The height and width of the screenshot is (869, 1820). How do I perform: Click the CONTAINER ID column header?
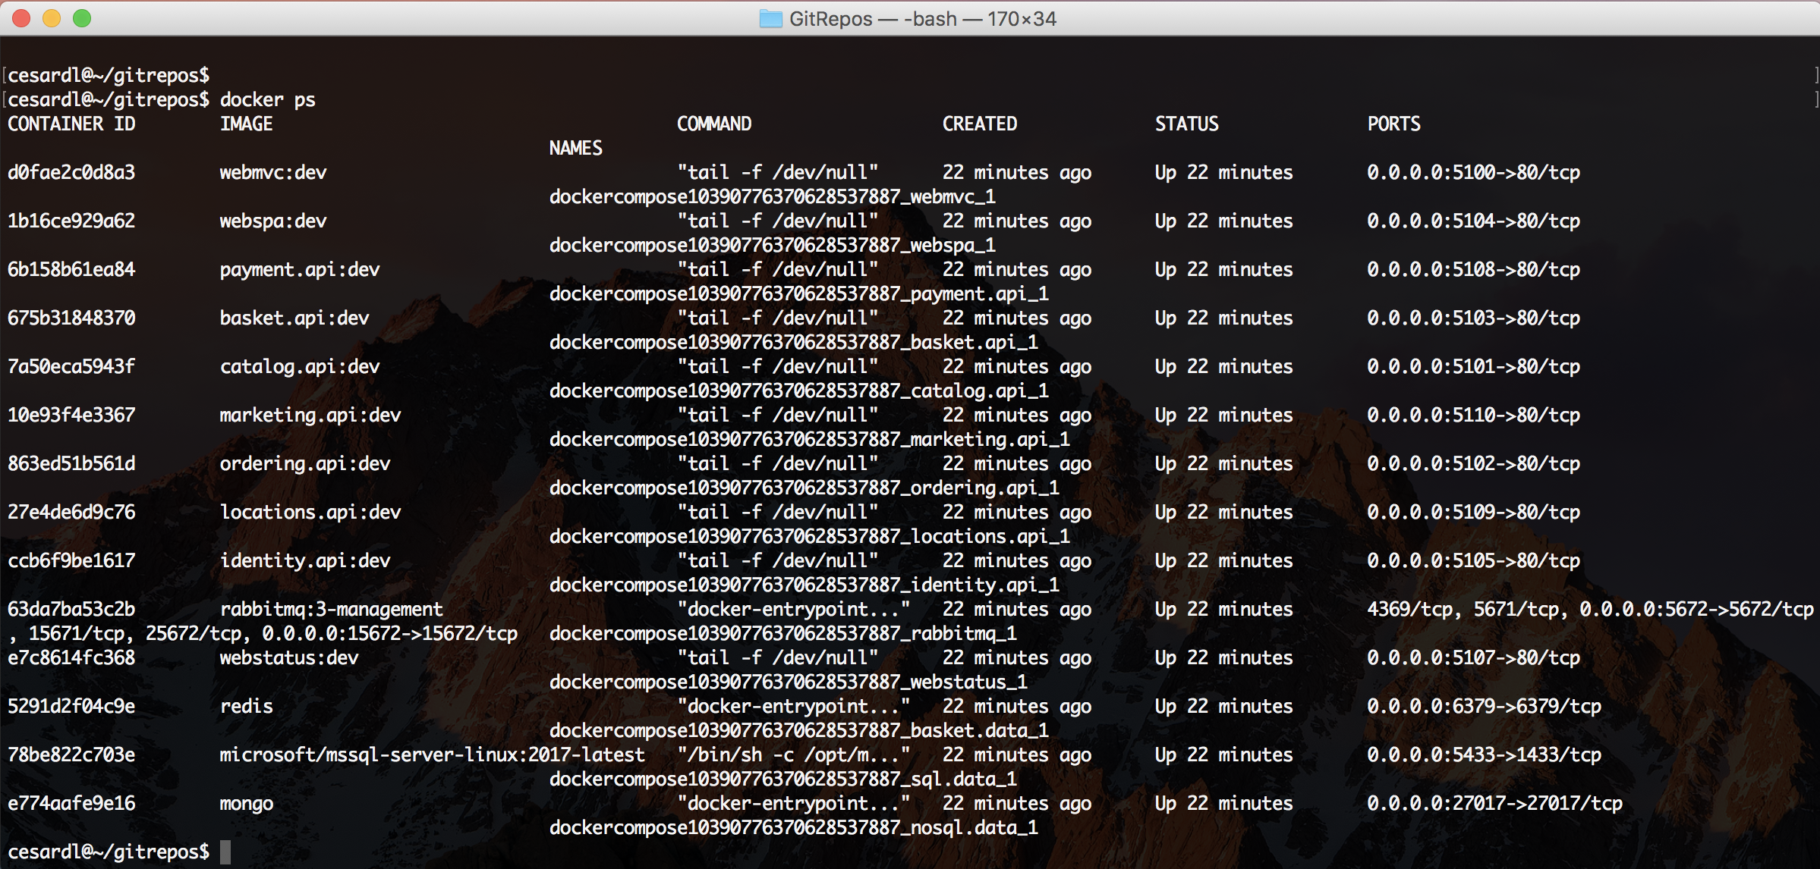71,124
